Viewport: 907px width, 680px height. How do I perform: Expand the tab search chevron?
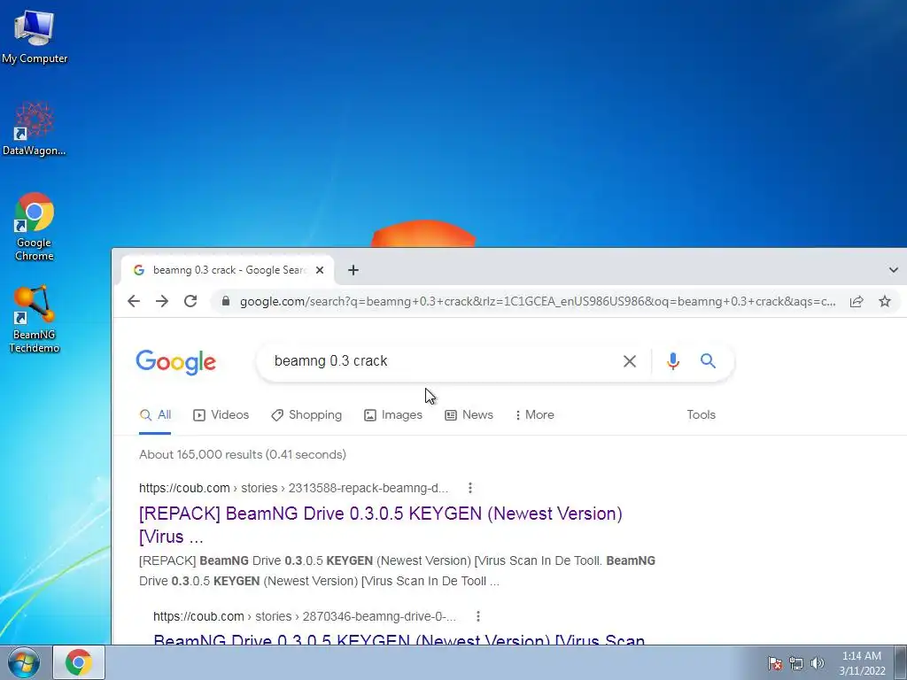(893, 270)
